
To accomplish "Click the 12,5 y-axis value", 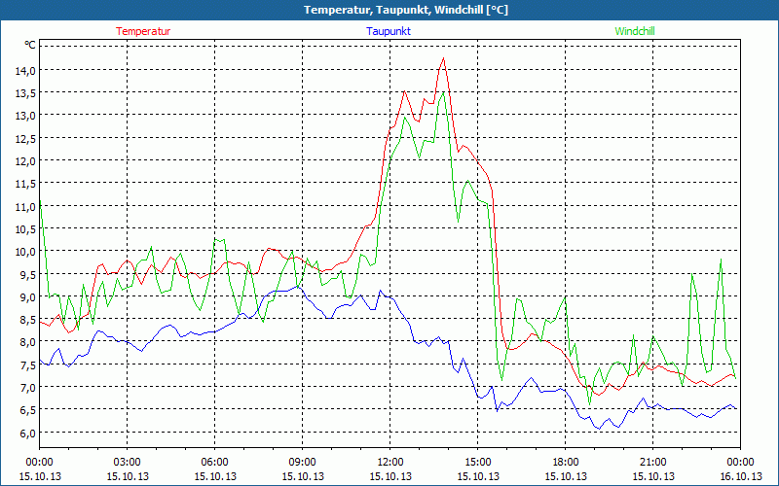I will pos(26,139).
